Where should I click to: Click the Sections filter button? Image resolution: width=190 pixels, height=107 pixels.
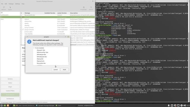point(10,79)
